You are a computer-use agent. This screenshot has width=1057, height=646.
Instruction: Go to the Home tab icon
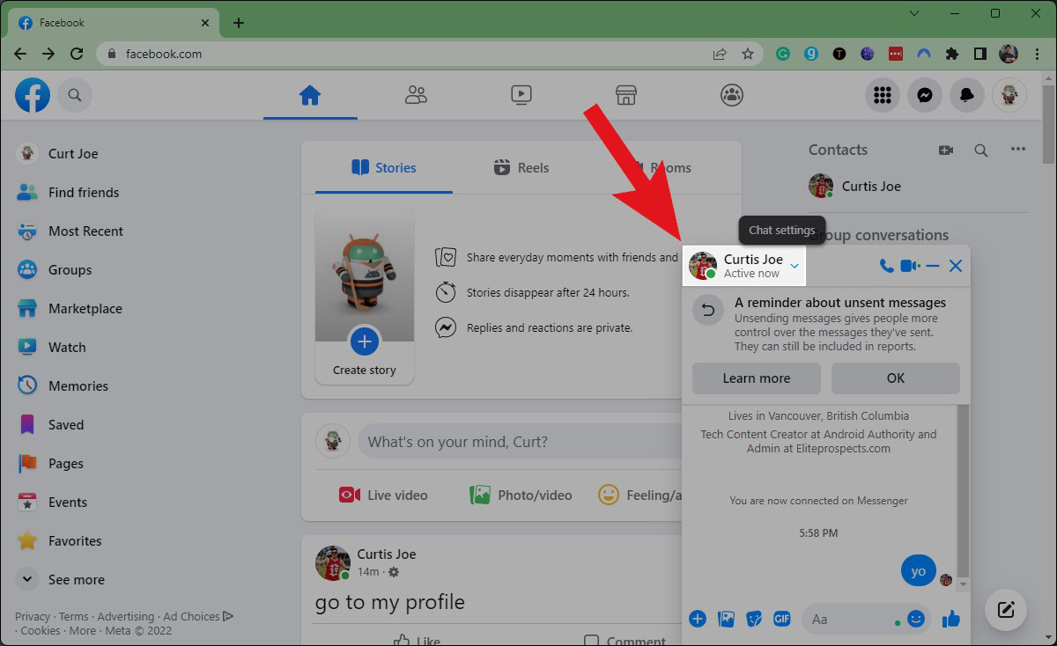[x=309, y=95]
